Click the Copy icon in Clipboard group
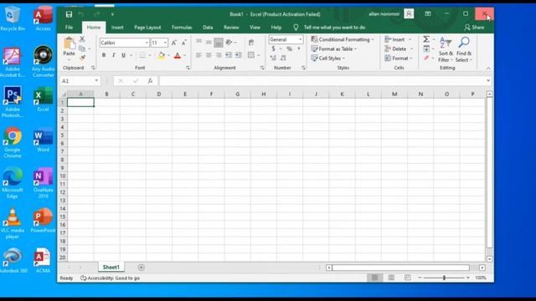536x301 pixels. 82,48
